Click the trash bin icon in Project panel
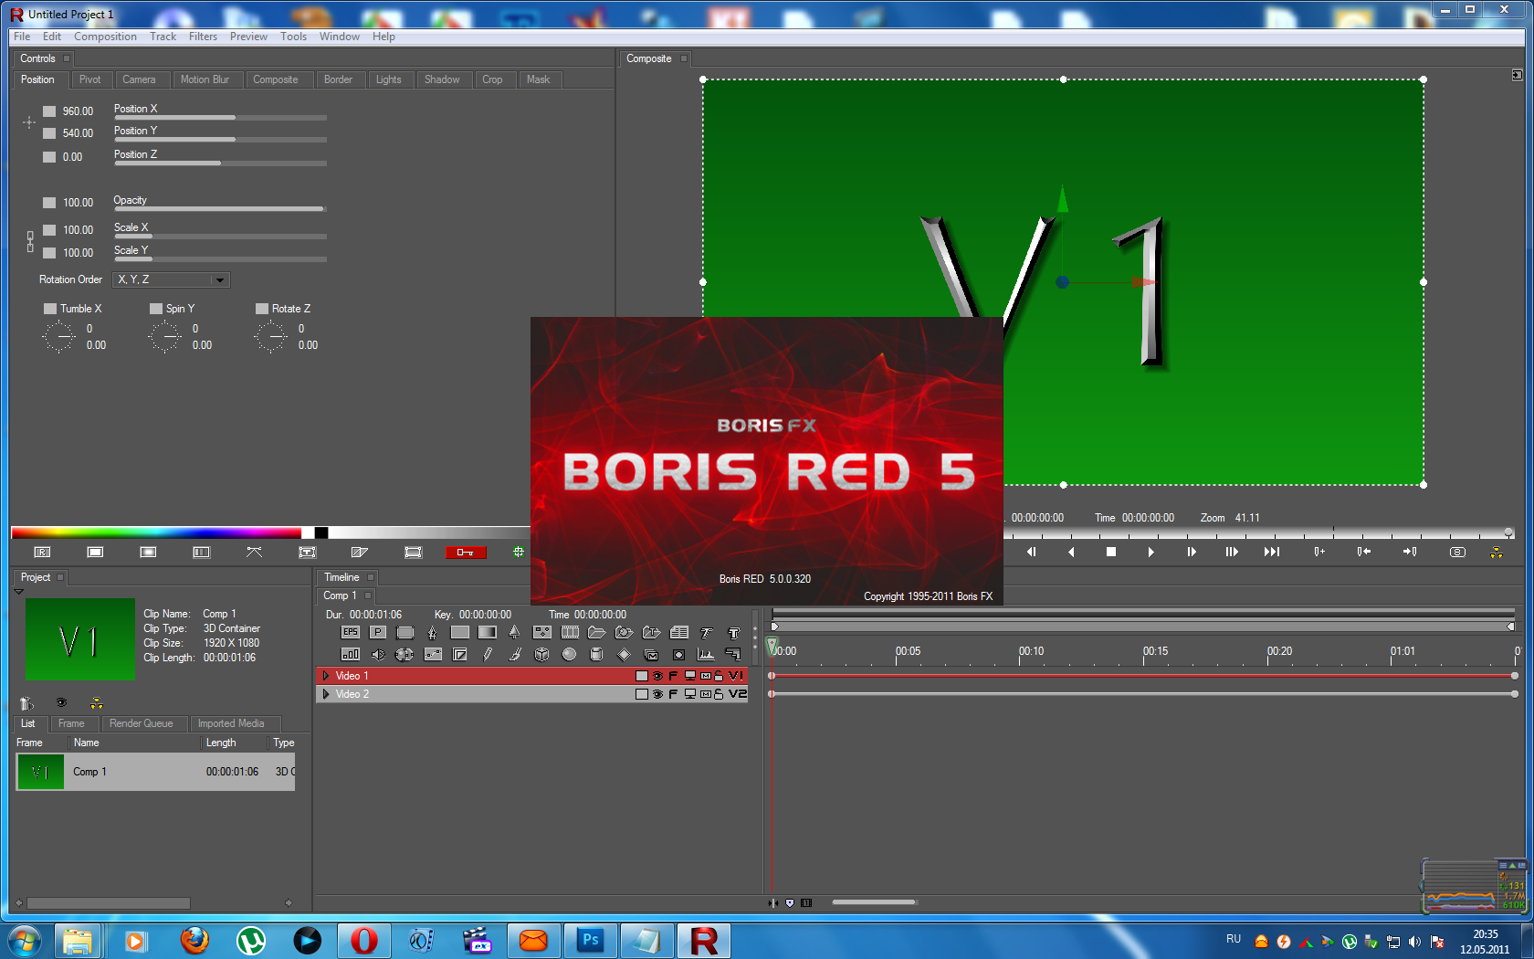 (26, 703)
